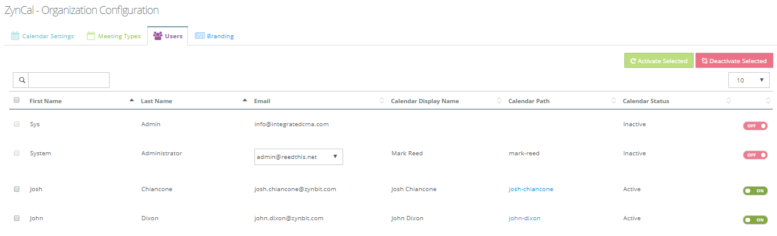Turn off Josh Chiancone's calendar toggle
This screenshot has width=777, height=236.
[754, 190]
